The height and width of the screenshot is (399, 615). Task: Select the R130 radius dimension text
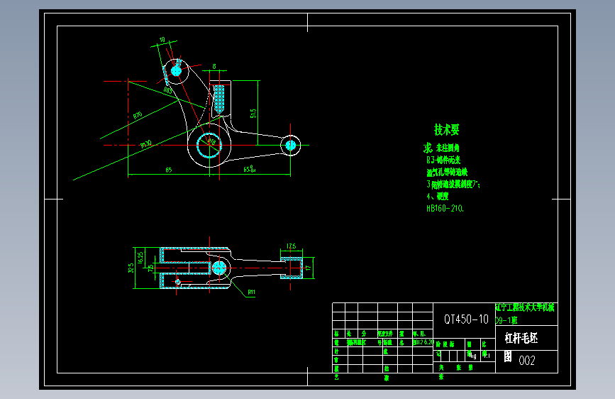click(x=146, y=143)
